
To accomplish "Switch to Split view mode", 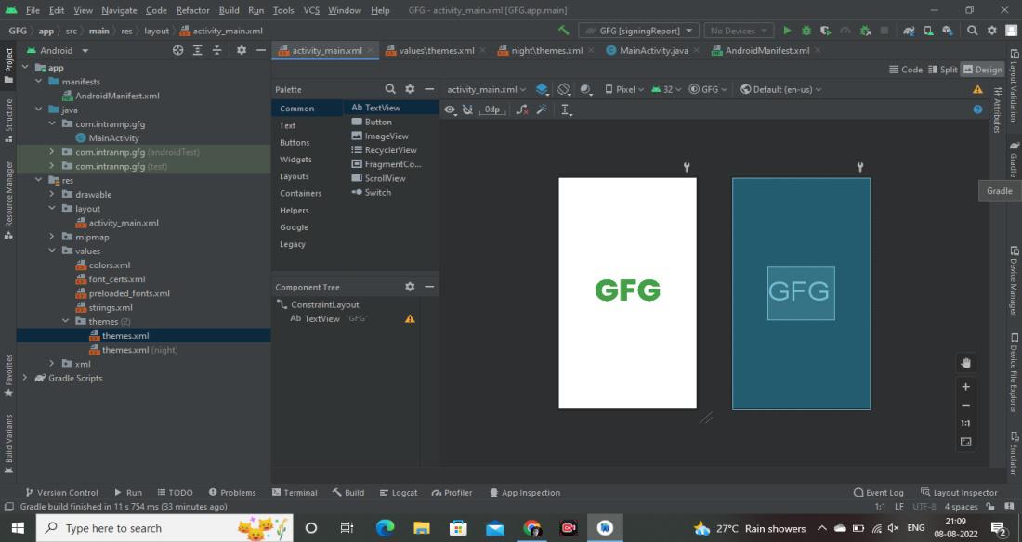I will 942,69.
